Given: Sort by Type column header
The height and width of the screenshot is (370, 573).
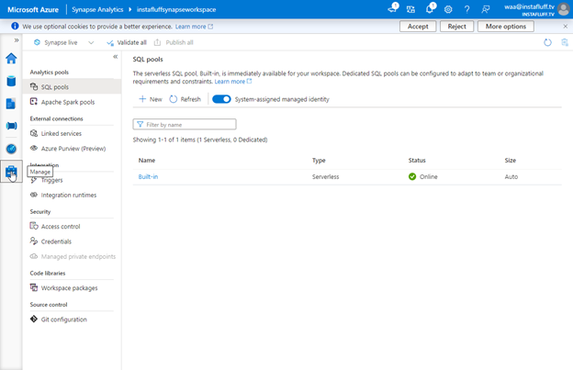Looking at the screenshot, I should (x=319, y=161).
